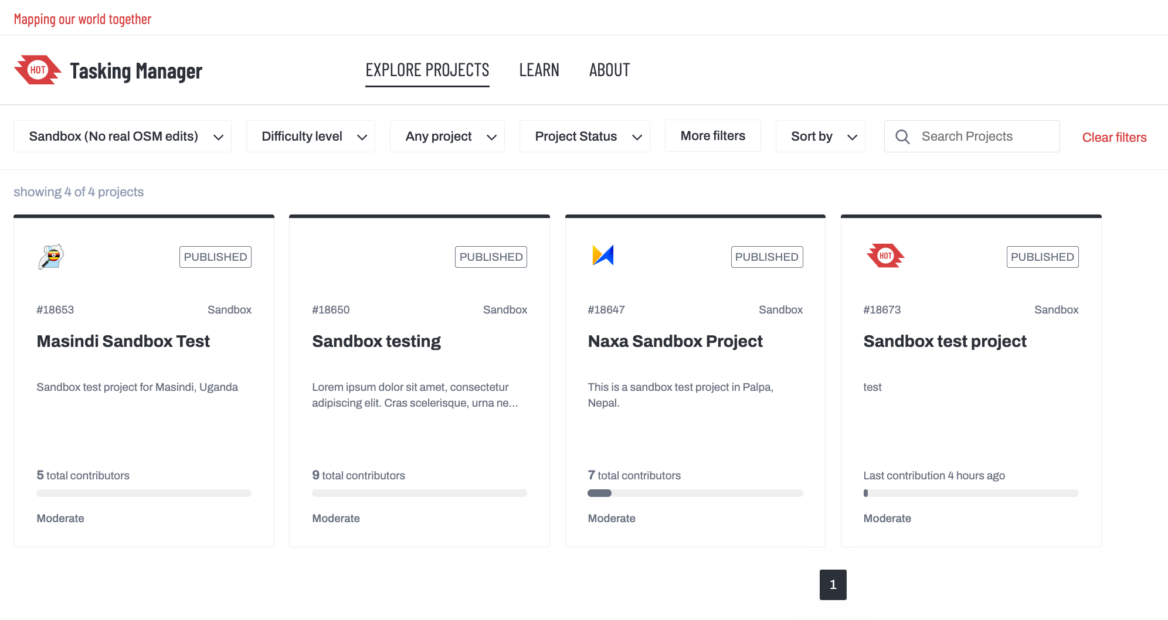Click the project ID #18647

tap(606, 309)
